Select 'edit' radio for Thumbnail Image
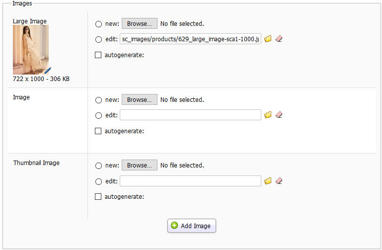The height and width of the screenshot is (250, 382). [98, 181]
